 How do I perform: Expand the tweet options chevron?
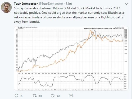[x=126, y=4]
